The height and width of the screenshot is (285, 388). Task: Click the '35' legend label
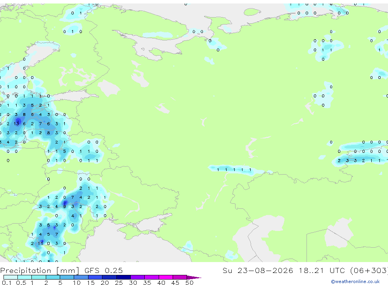click(x=147, y=283)
